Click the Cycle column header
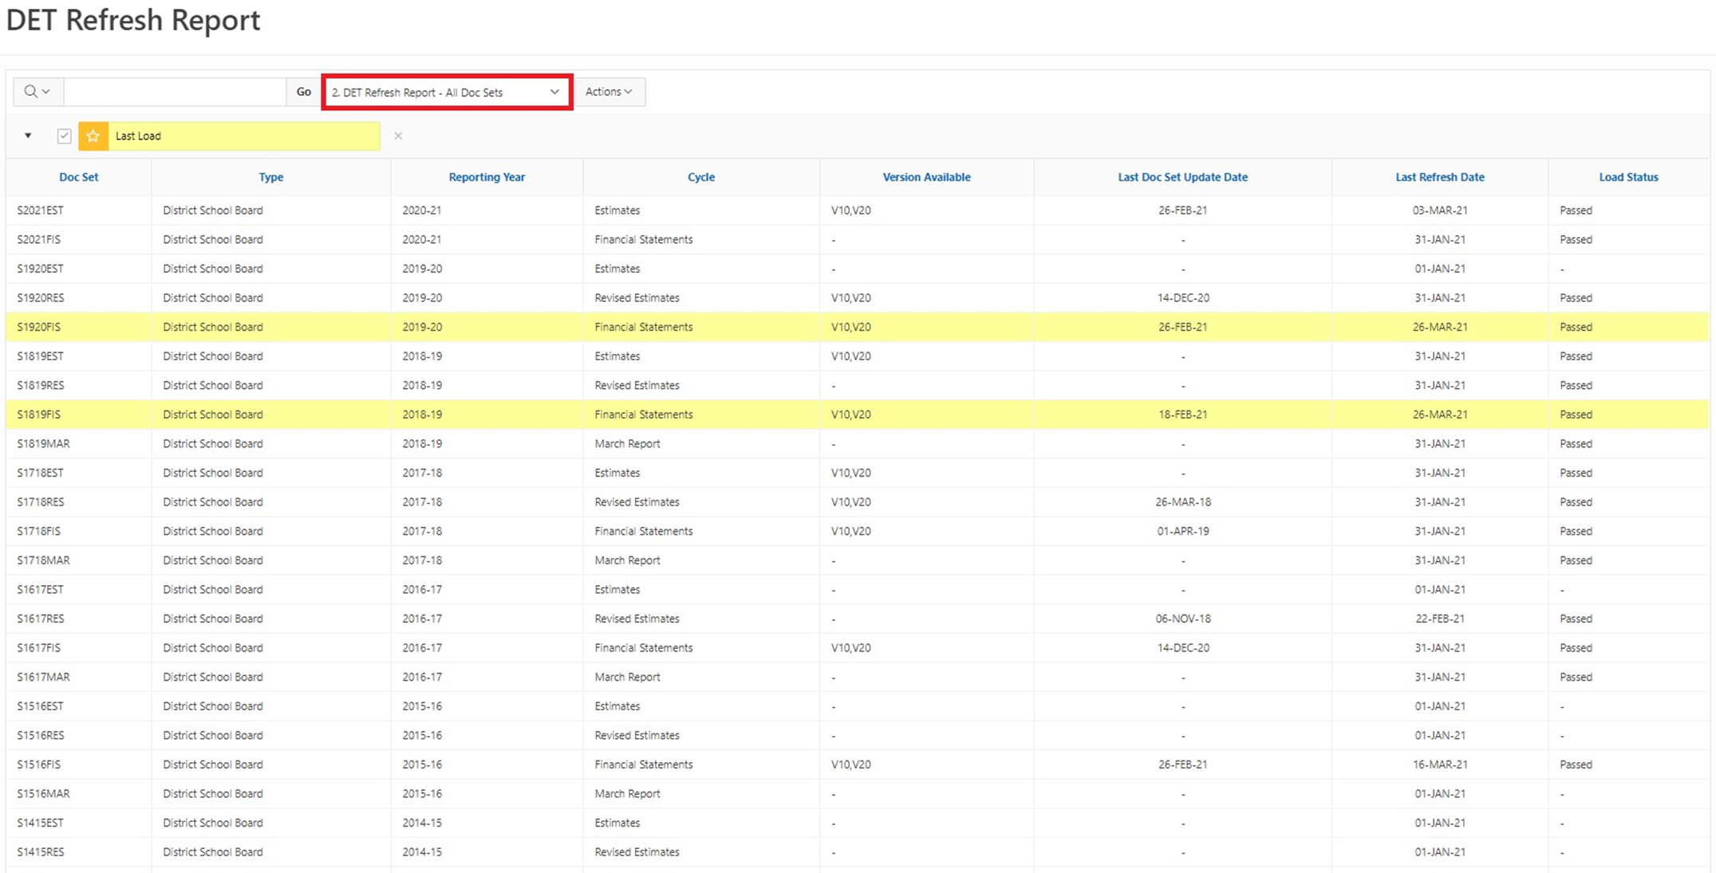Screen dimensions: 1716x873 (x=700, y=177)
